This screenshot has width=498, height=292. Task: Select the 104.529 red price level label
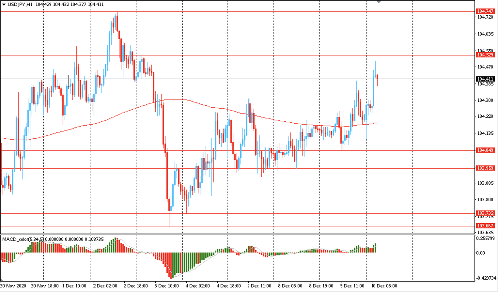tap(485, 55)
